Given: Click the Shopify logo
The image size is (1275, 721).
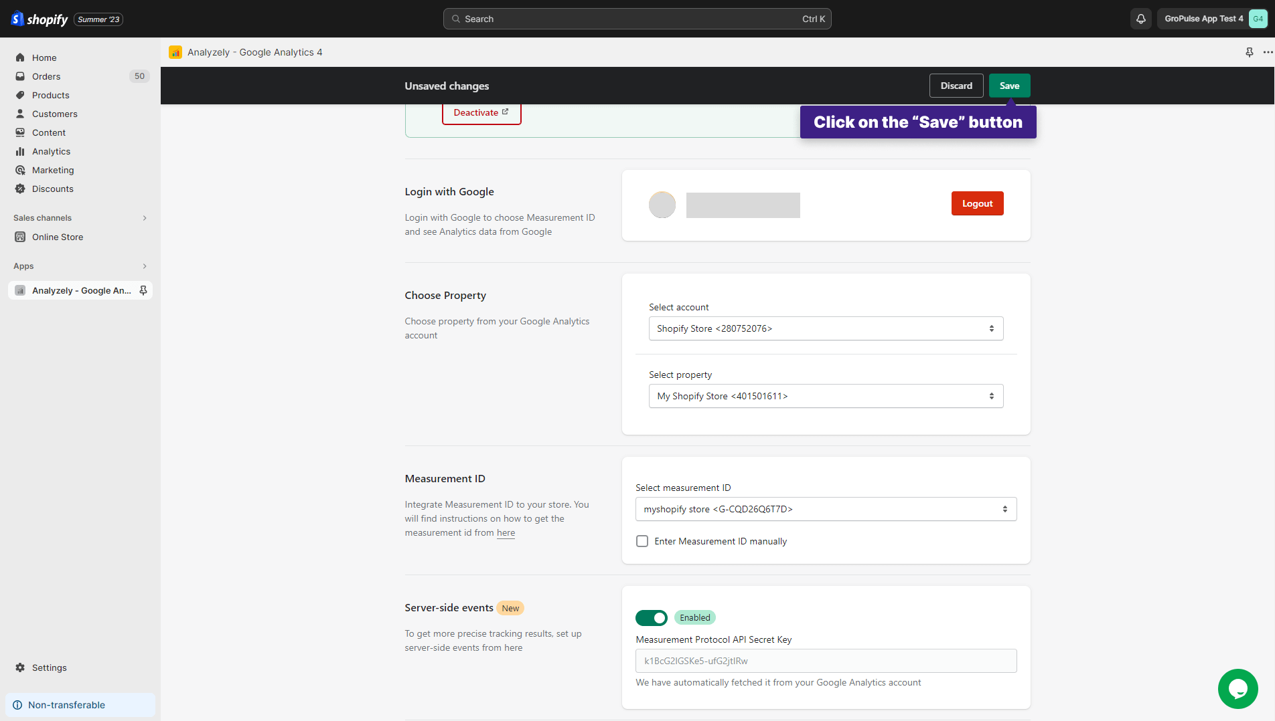Looking at the screenshot, I should [40, 19].
